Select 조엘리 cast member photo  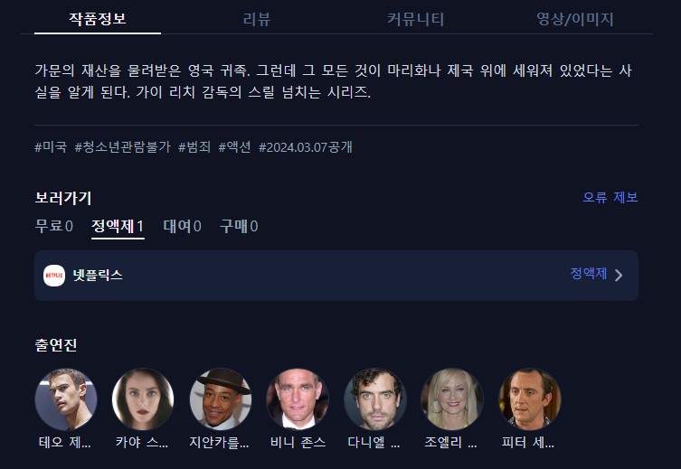click(x=452, y=399)
